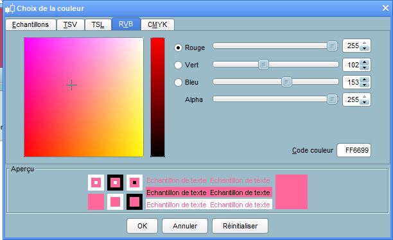Open the TSV tab
This screenshot has width=393, height=240.
coord(70,24)
